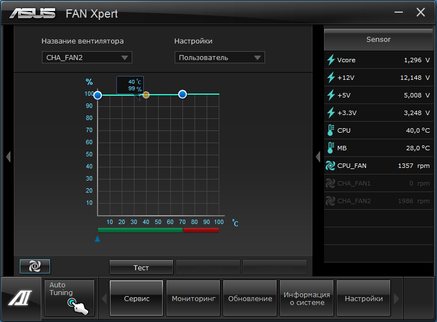The width and height of the screenshot is (437, 322).
Task: Click the CPU thermometer icon
Action: (331, 130)
